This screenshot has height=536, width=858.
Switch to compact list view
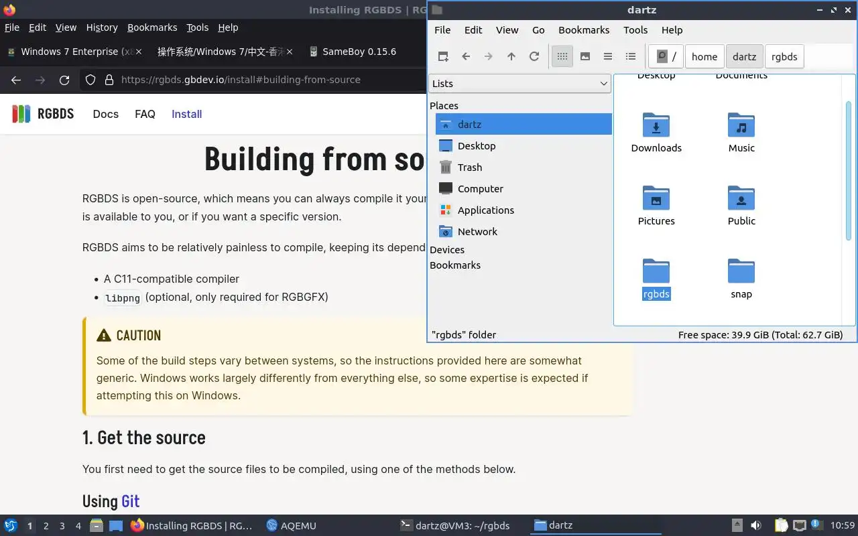[608, 56]
